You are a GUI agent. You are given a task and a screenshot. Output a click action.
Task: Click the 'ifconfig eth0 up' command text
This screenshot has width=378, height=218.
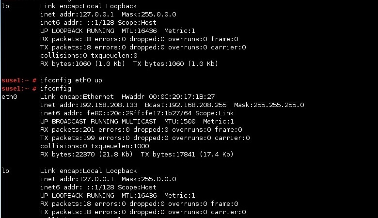click(x=71, y=80)
